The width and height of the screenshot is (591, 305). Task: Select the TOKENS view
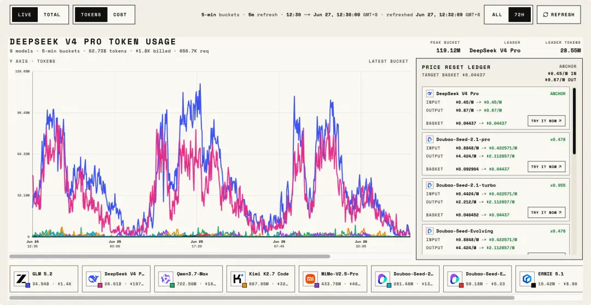(x=91, y=15)
